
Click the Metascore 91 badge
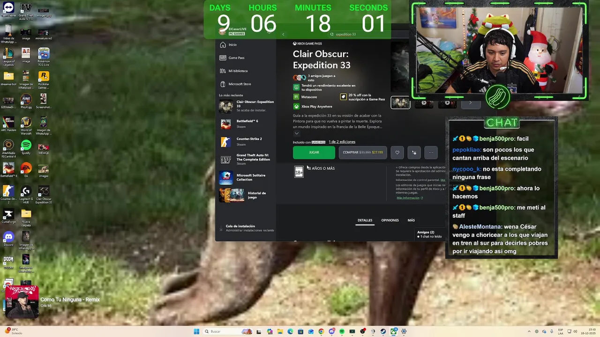point(296,97)
